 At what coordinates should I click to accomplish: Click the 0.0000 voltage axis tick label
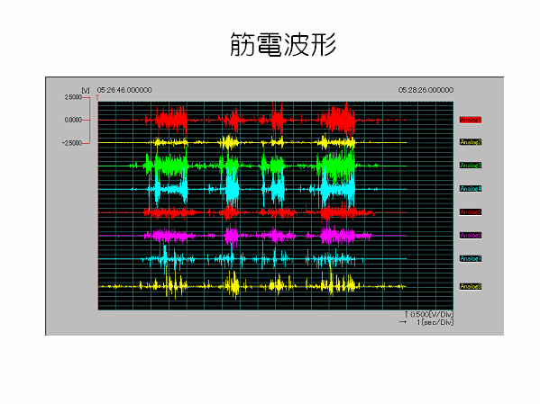[73, 120]
